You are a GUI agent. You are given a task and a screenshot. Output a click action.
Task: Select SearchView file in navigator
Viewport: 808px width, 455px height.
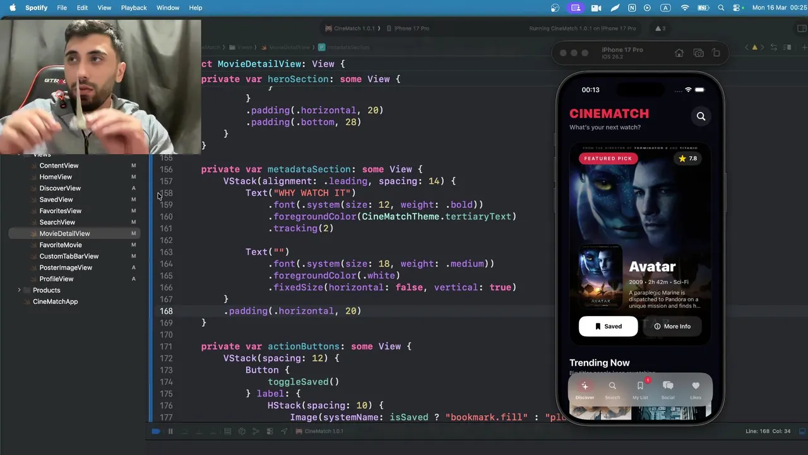(57, 222)
